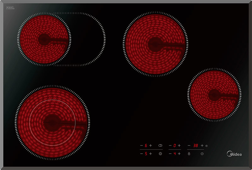Toggle the concentric ring zone icon
The height and width of the screenshot is (170, 252).
[x=160, y=154]
